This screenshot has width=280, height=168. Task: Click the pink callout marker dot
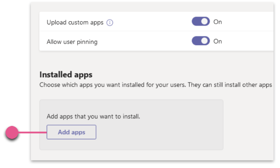tap(12, 132)
